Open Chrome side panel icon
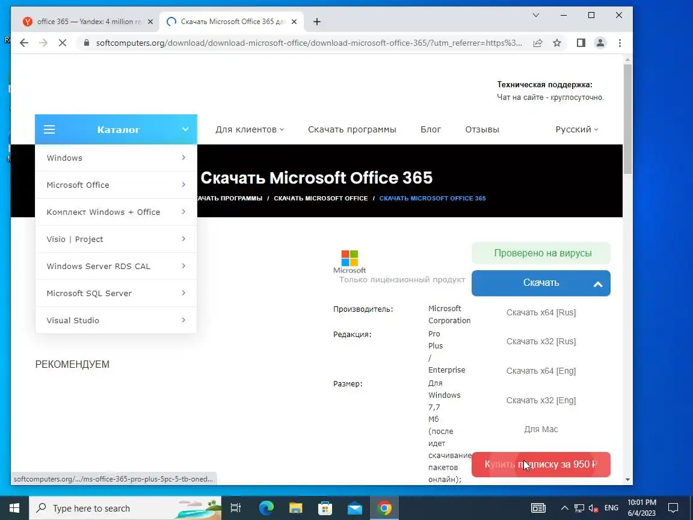 [x=581, y=43]
